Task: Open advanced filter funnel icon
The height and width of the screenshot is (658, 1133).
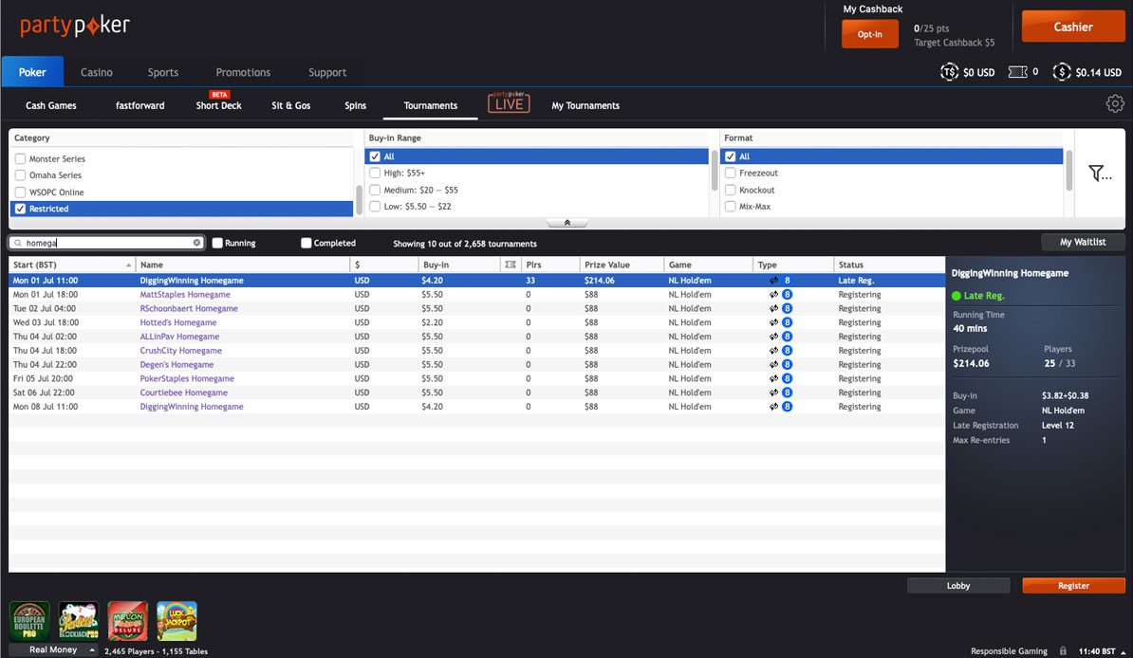Action: coord(1099,174)
